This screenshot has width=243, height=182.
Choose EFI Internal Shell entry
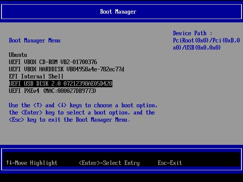pyautogui.click(x=36, y=76)
